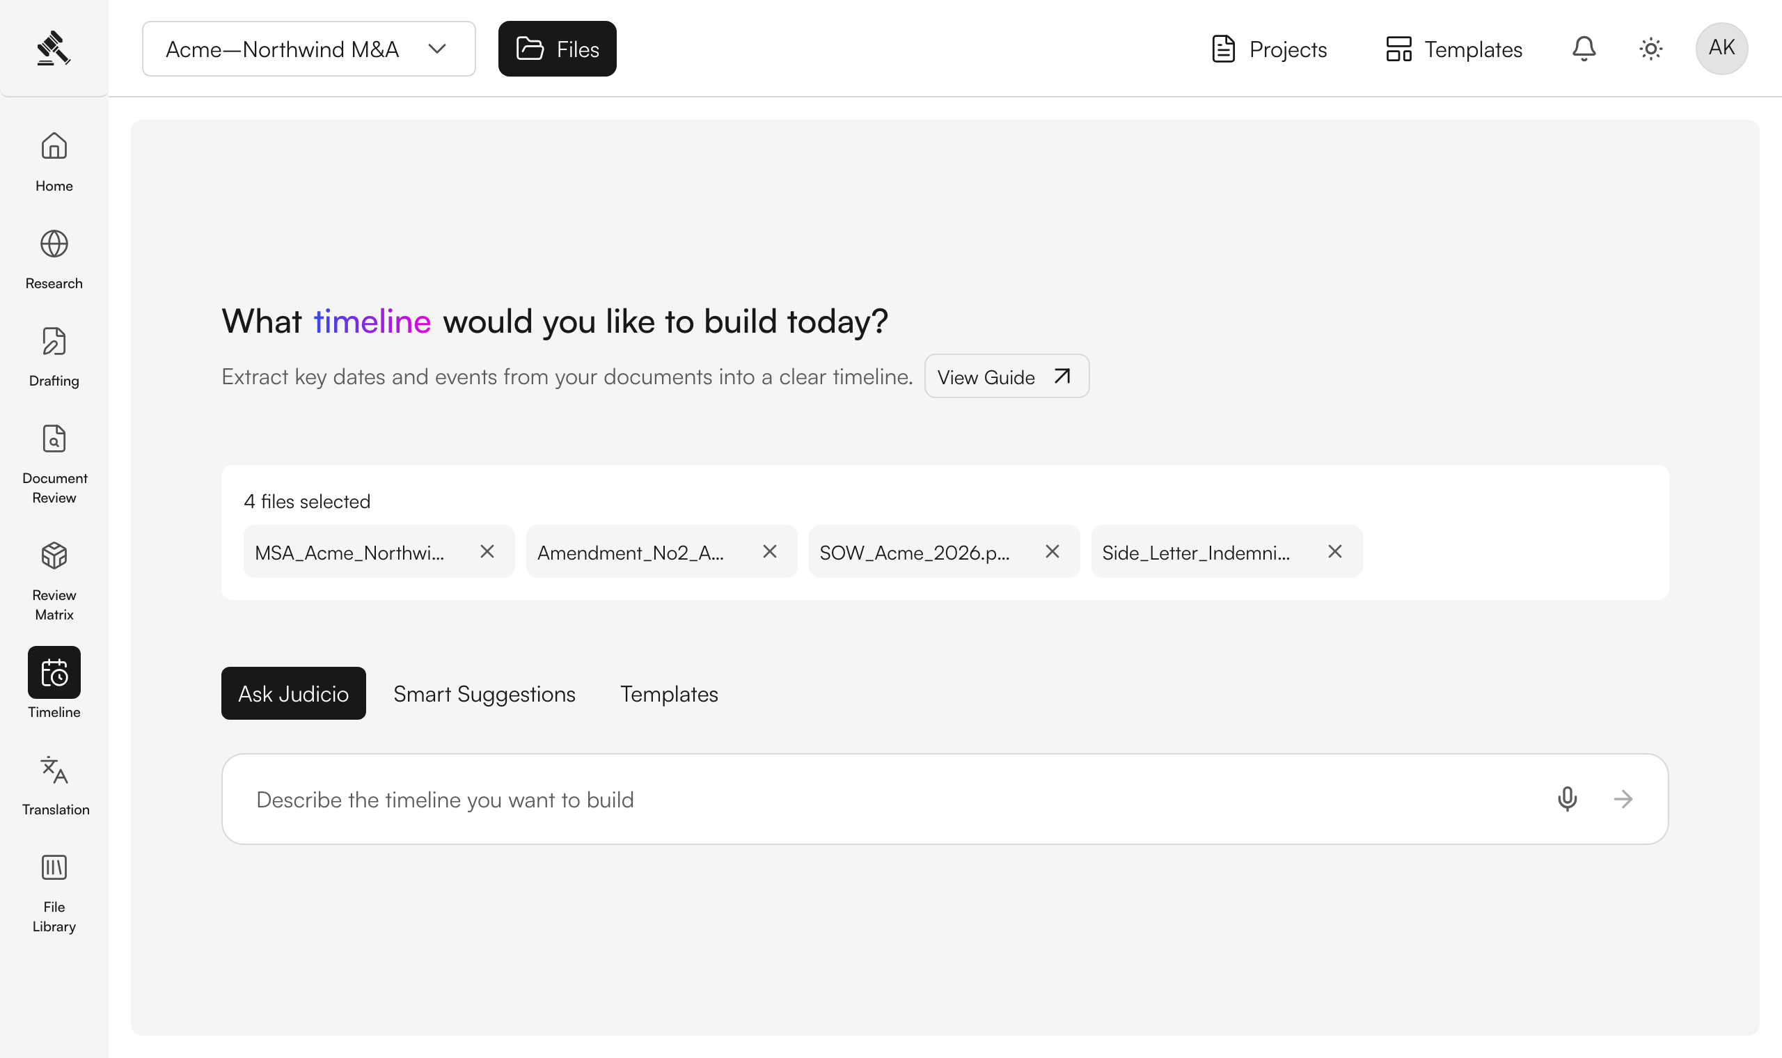Open Review Matrix cube icon

click(x=54, y=556)
